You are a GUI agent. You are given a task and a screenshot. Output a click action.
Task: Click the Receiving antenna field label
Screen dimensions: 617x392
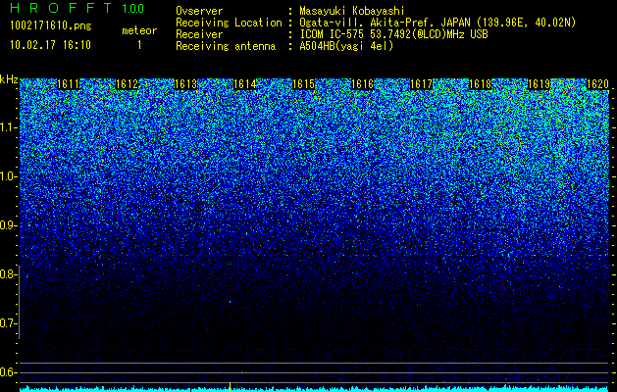[226, 46]
